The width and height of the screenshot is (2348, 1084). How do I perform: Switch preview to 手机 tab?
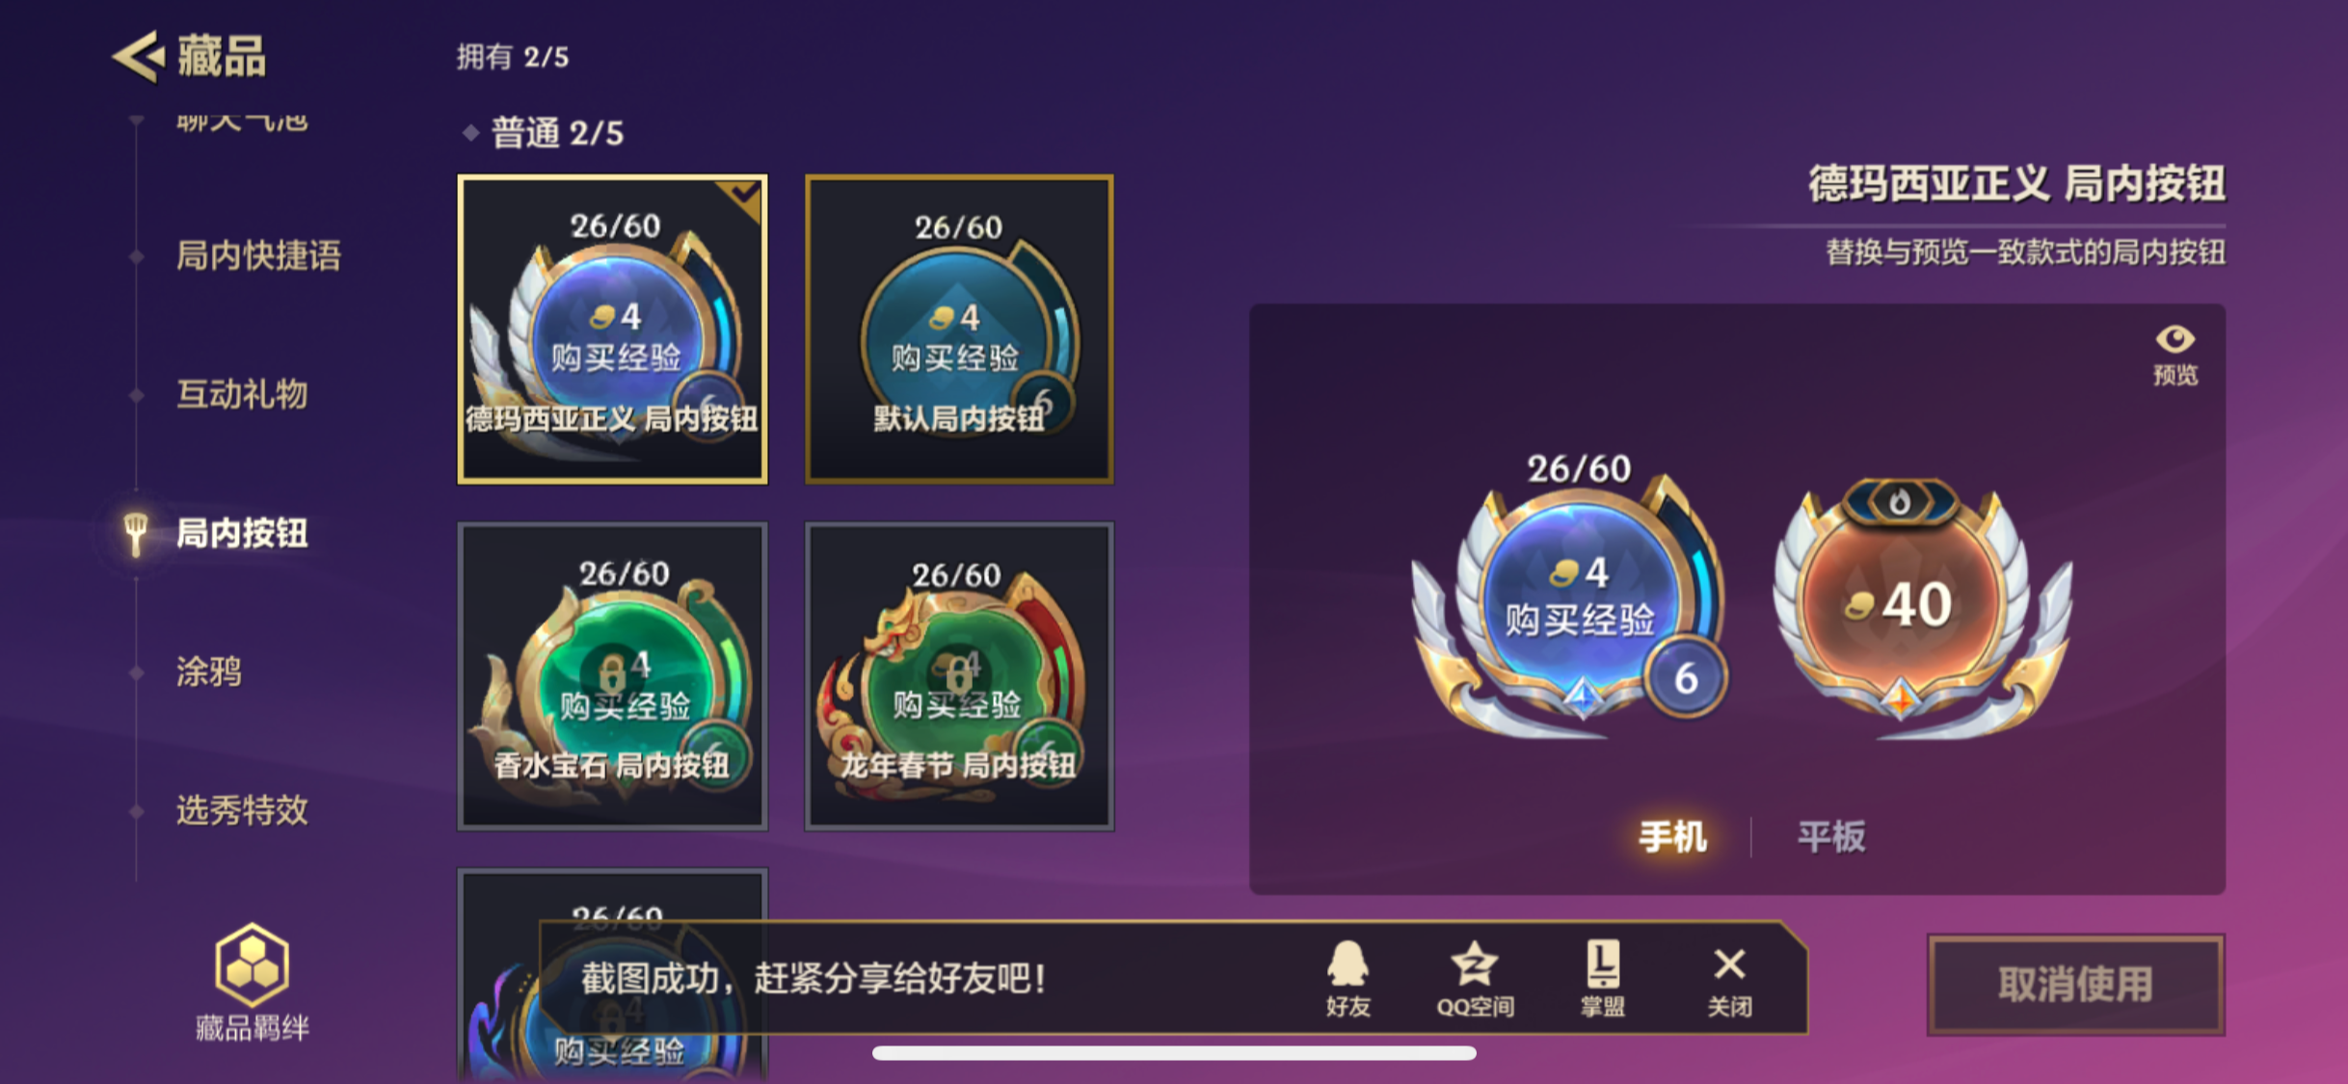(1672, 835)
